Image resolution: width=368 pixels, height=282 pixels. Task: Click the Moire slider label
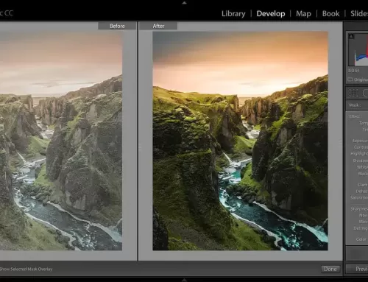point(364,222)
